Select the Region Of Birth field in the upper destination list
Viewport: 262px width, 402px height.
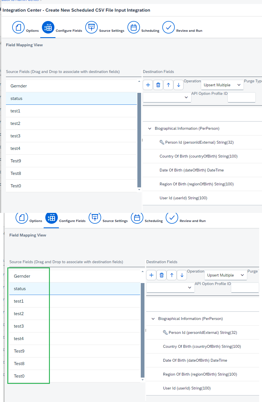coord(202,184)
